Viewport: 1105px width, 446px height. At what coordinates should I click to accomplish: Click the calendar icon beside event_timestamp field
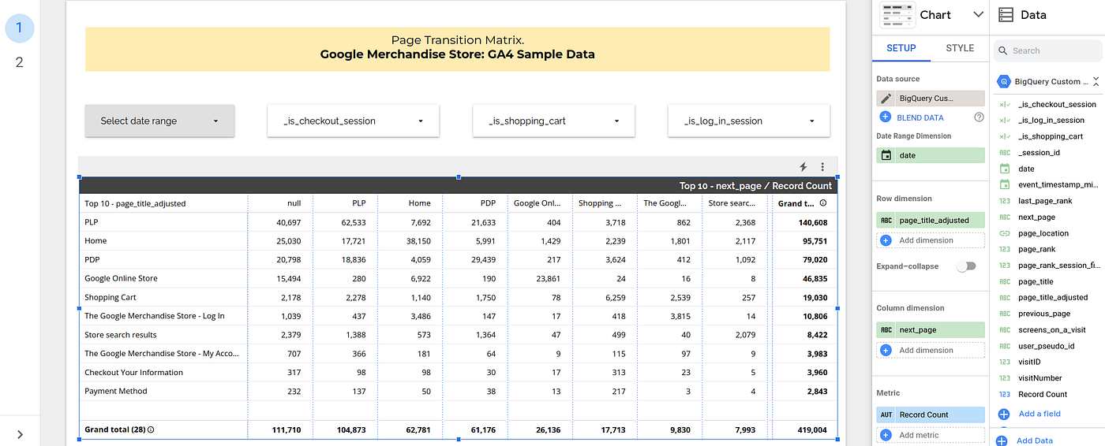point(1004,184)
